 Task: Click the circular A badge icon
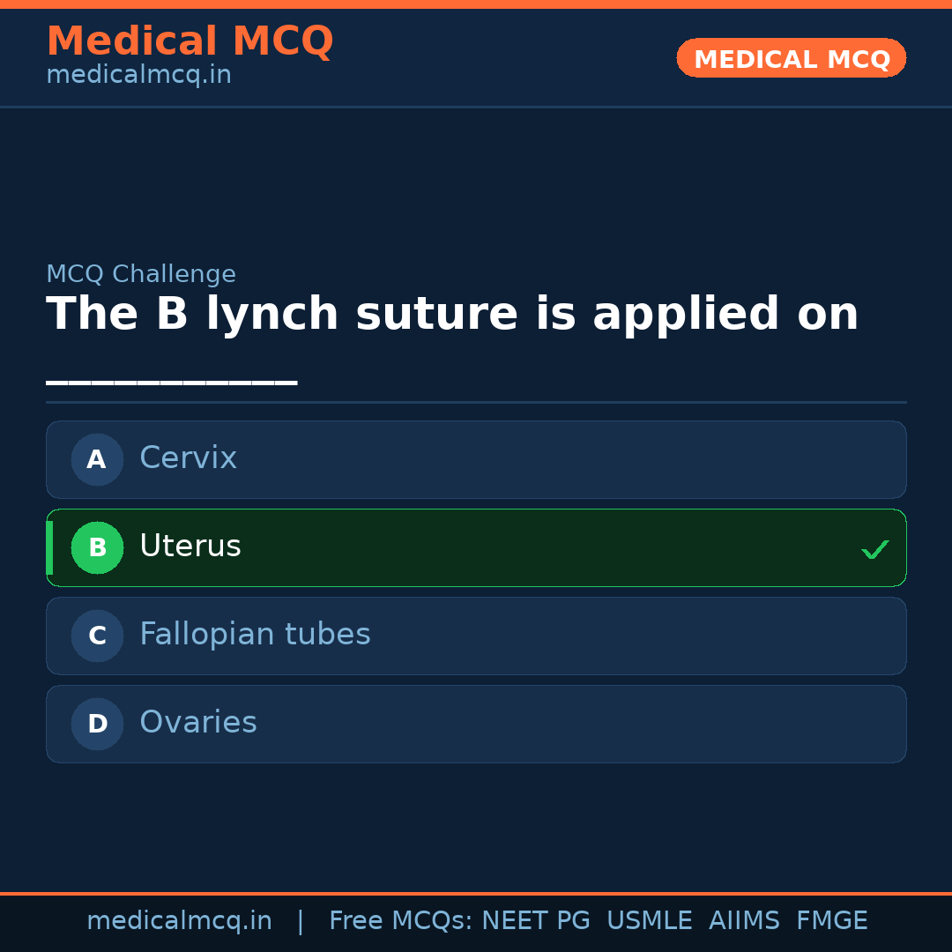pyautogui.click(x=97, y=459)
